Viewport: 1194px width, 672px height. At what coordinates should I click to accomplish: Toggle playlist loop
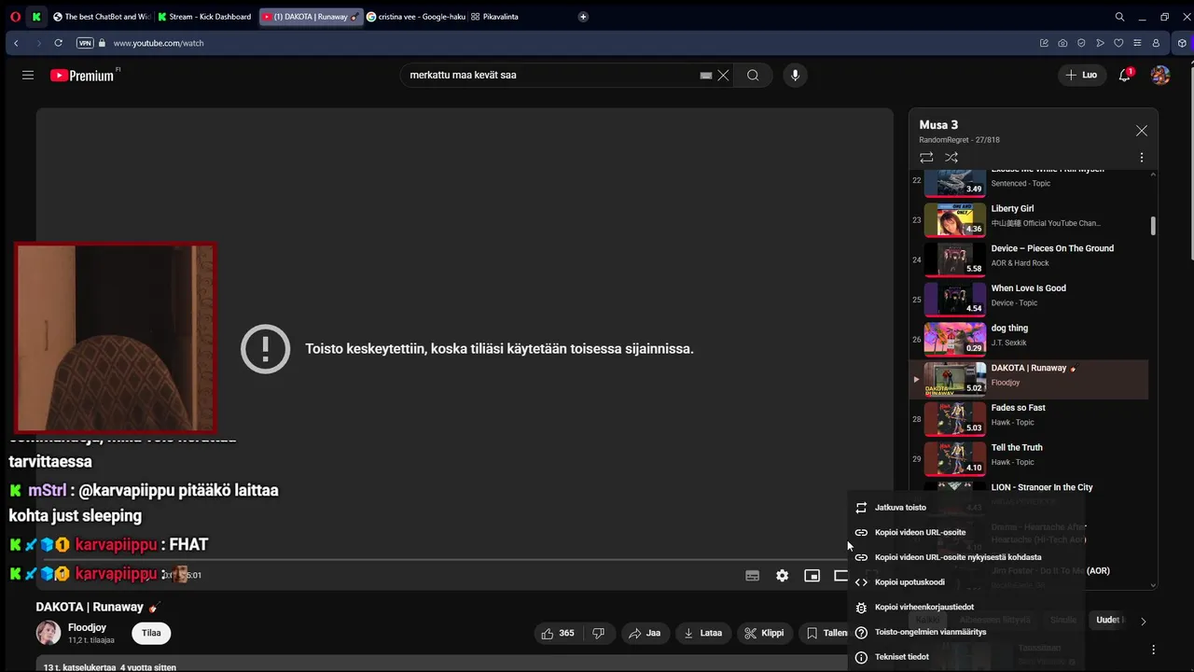926,158
